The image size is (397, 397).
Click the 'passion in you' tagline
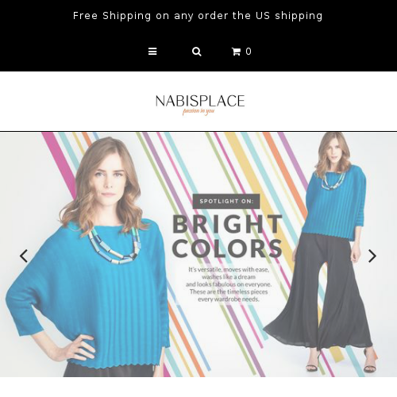coord(198,111)
